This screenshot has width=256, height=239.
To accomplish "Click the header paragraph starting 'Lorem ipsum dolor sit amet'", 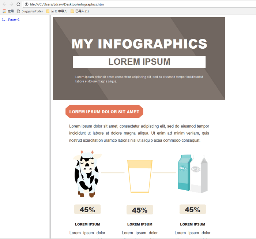I will (x=139, y=79).
